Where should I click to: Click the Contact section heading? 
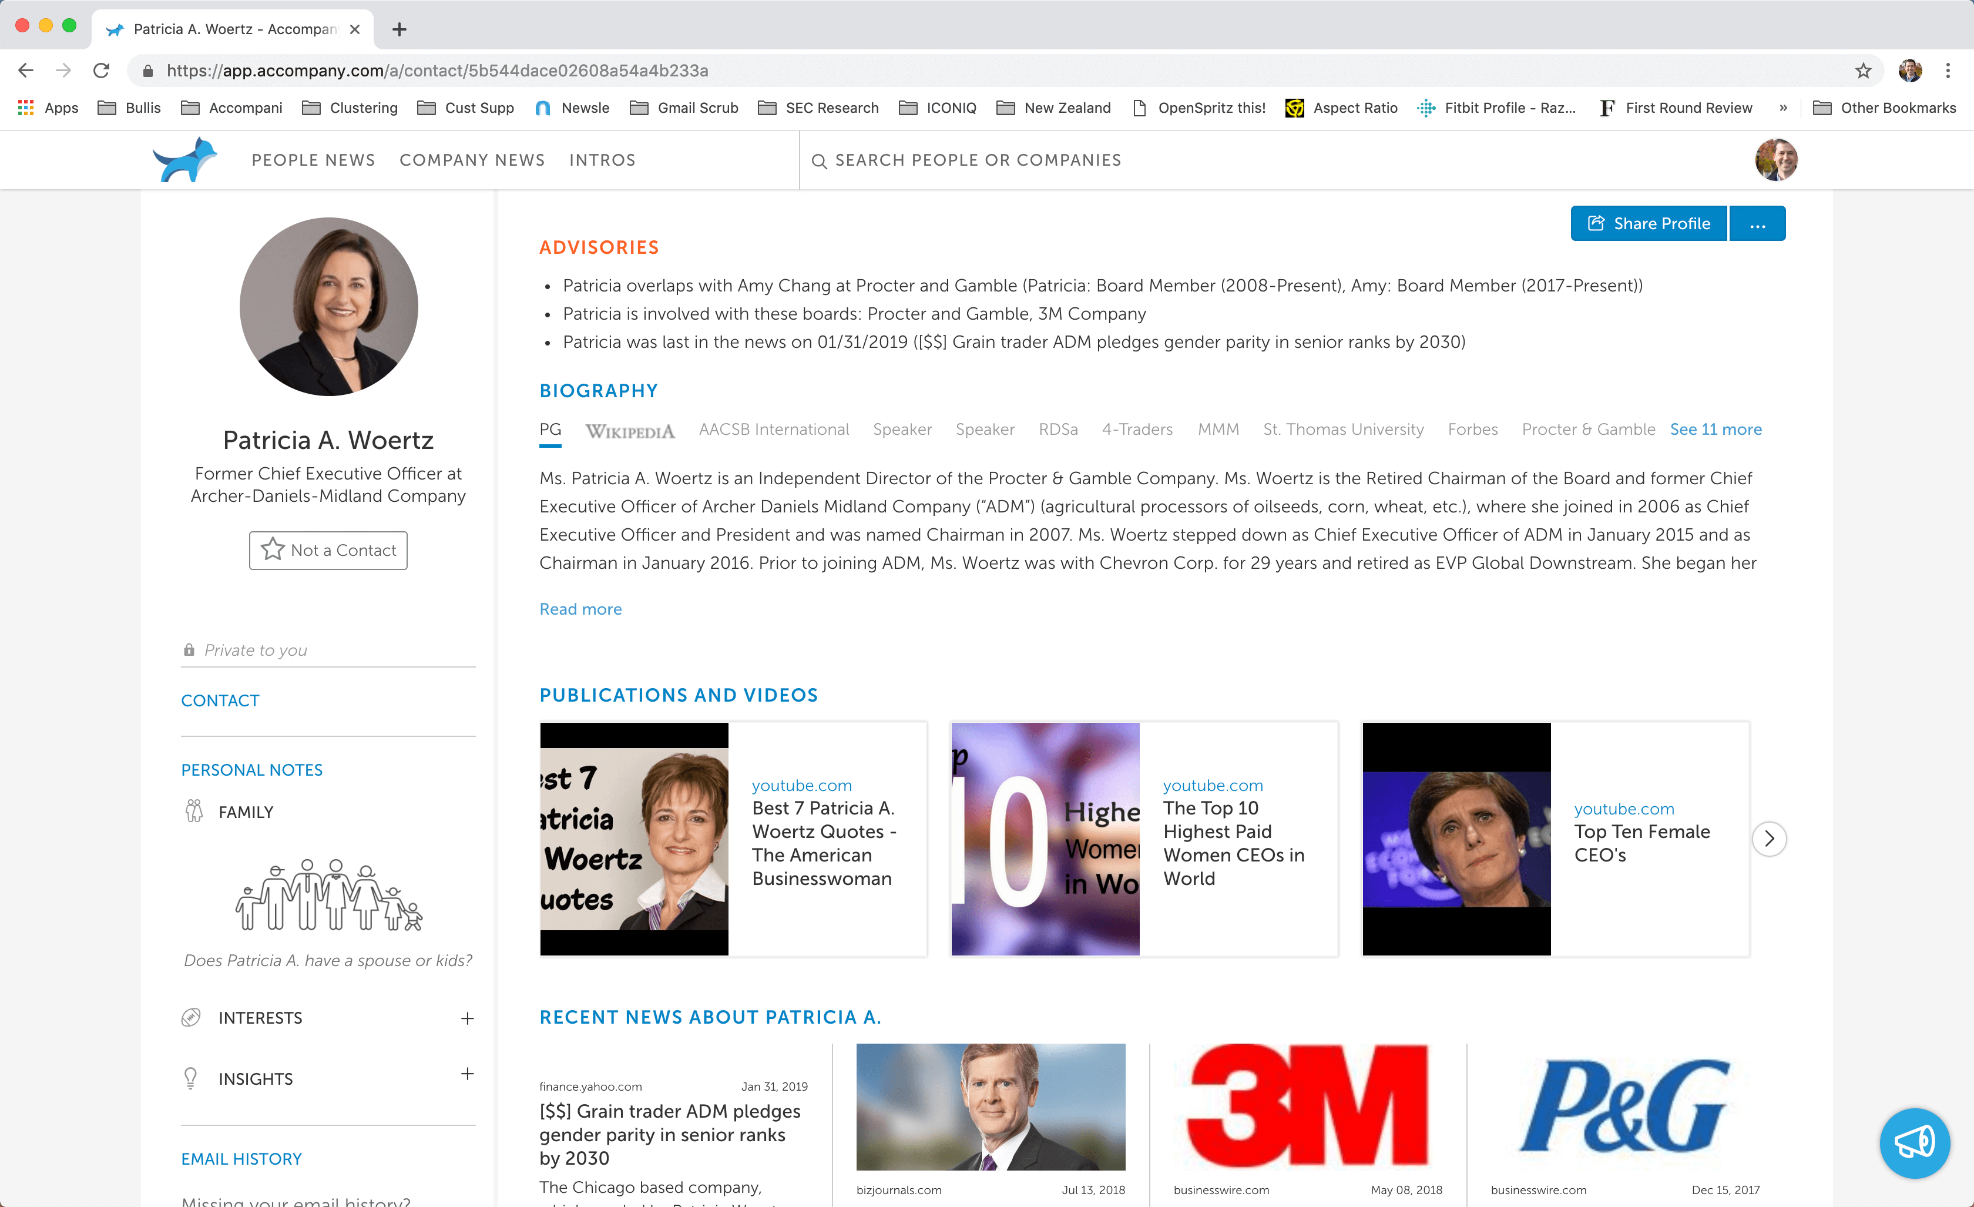[220, 700]
